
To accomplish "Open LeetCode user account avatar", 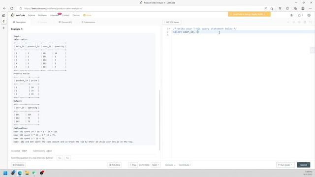I will (x=309, y=15).
